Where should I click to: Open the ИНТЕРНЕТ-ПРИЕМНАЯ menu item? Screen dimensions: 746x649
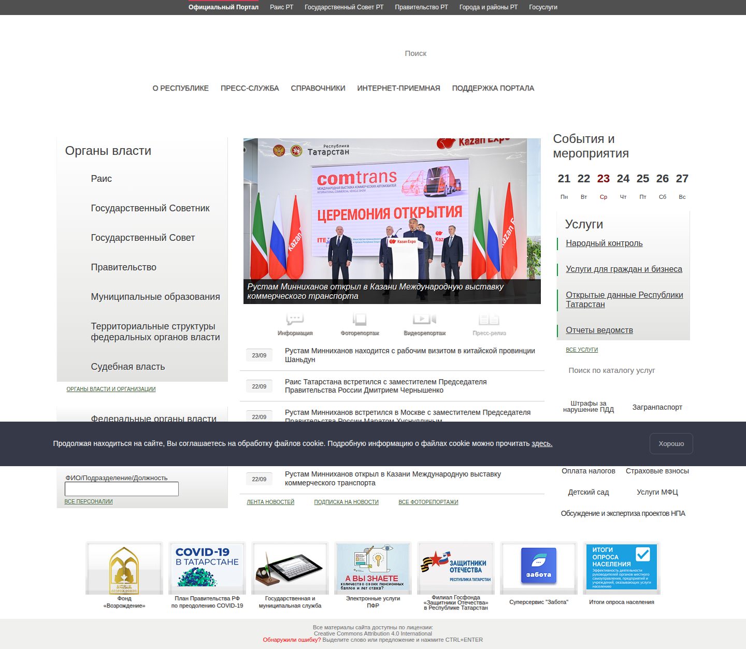pyautogui.click(x=398, y=88)
